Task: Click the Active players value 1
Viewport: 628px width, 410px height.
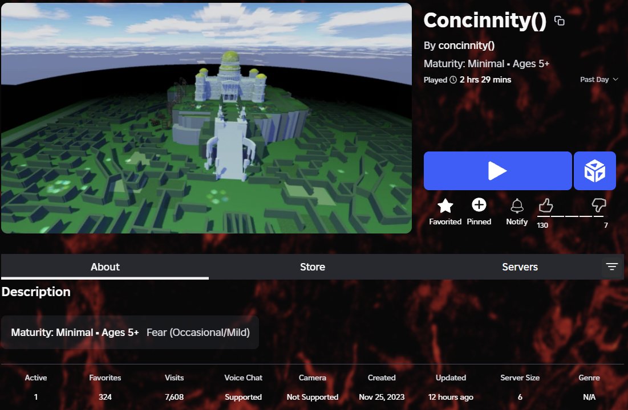Action: (35, 397)
